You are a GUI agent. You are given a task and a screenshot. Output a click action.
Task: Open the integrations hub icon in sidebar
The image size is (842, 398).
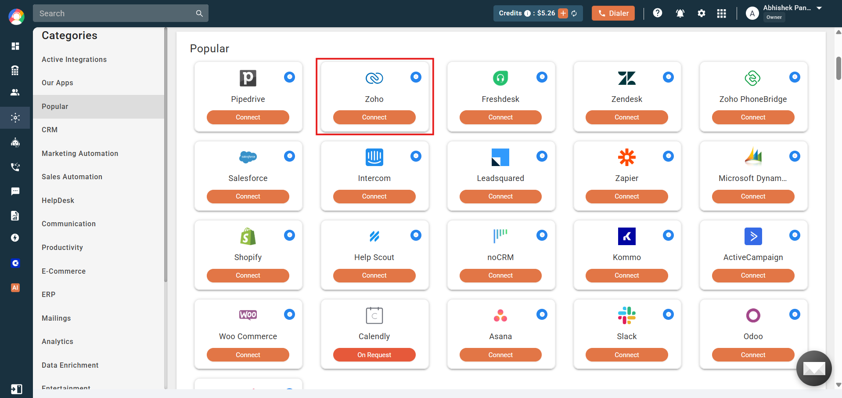(15, 118)
